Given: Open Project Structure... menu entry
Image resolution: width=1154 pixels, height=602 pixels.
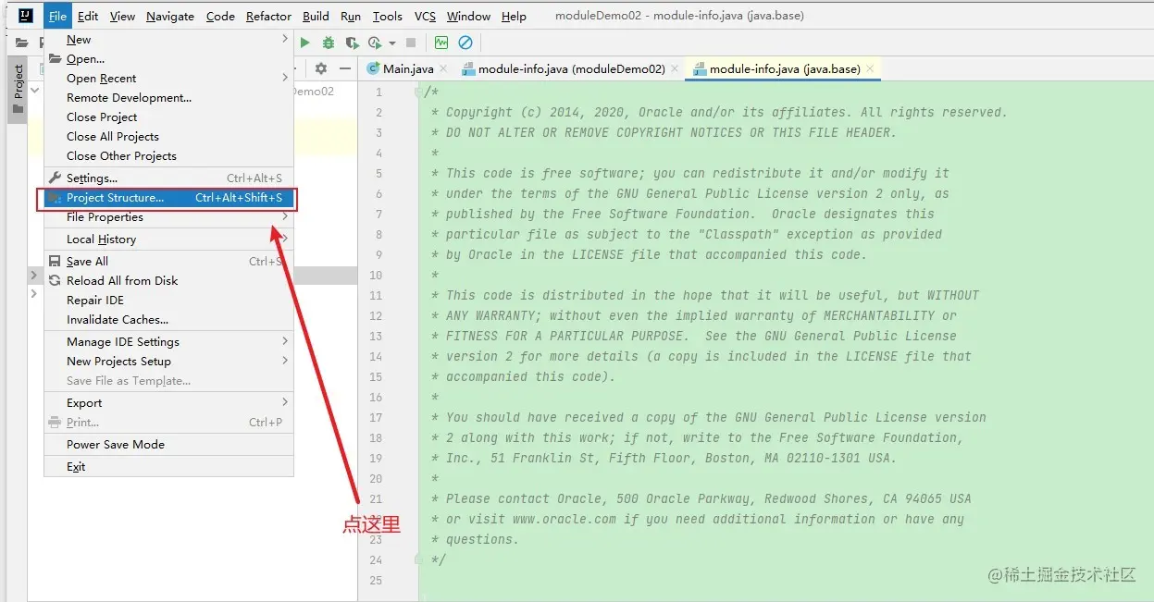Looking at the screenshot, I should 169,198.
